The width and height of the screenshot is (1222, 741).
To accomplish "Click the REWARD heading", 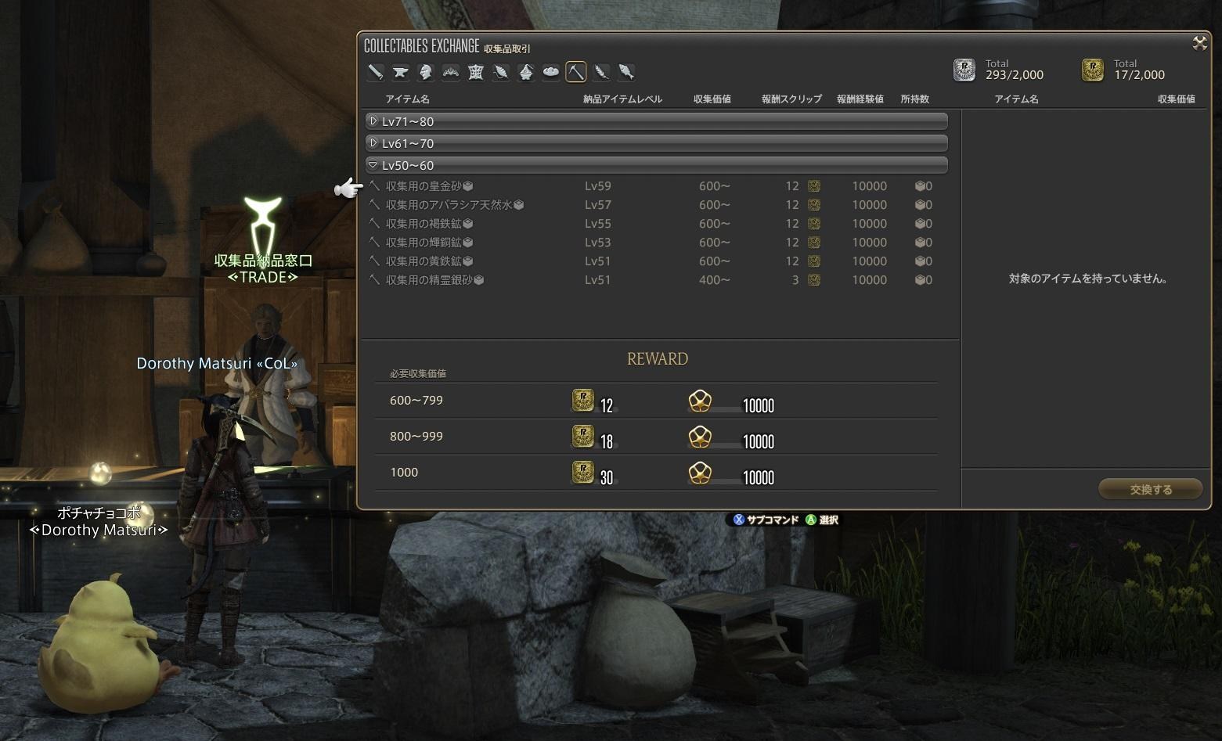I will point(658,359).
